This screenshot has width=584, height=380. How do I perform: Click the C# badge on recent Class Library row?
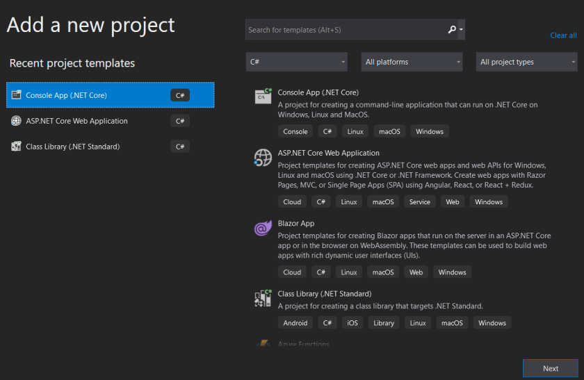coord(180,147)
